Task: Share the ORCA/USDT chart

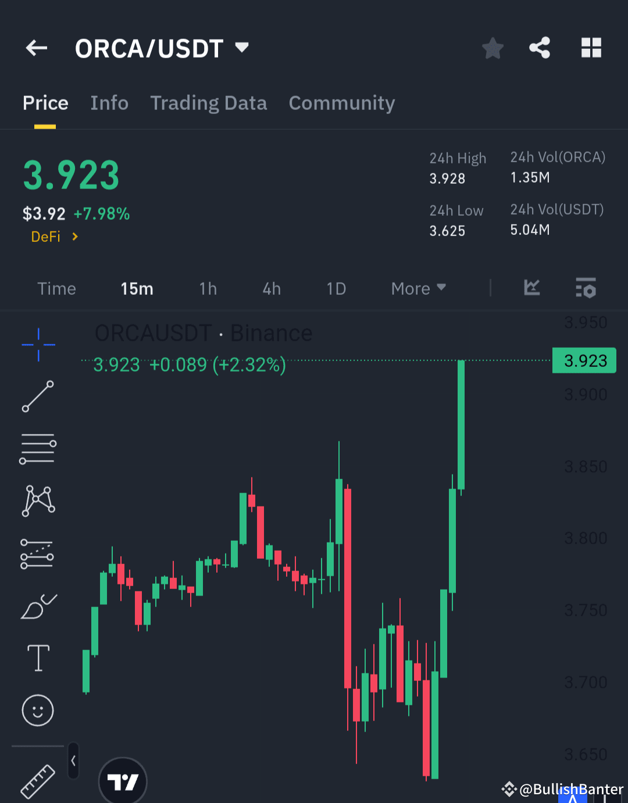Action: [540, 48]
